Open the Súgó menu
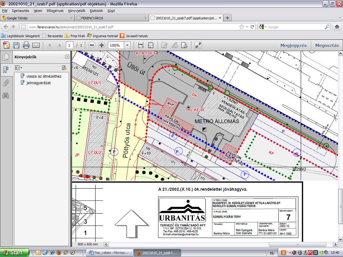Viewport: 343px width, 257px height. click(x=111, y=11)
